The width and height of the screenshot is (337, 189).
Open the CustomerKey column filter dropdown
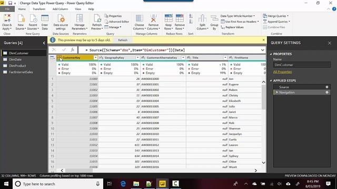(96, 58)
